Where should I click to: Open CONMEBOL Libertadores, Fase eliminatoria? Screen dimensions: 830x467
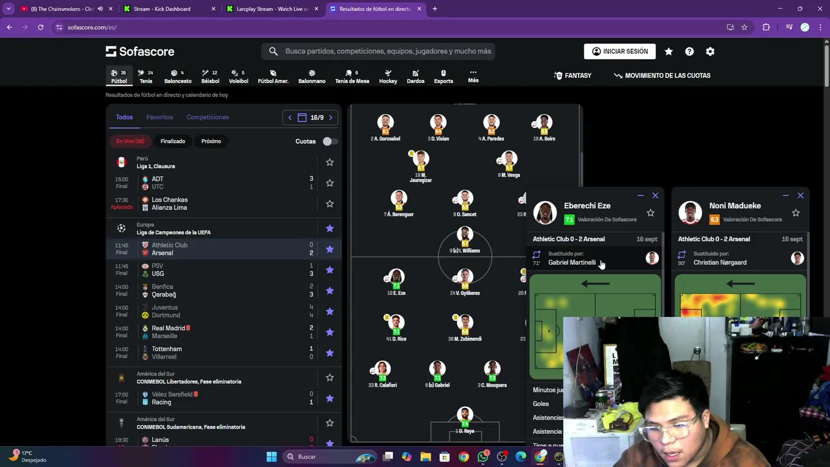point(189,381)
